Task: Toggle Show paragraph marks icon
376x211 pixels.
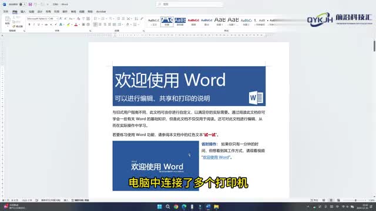Action: point(142,18)
